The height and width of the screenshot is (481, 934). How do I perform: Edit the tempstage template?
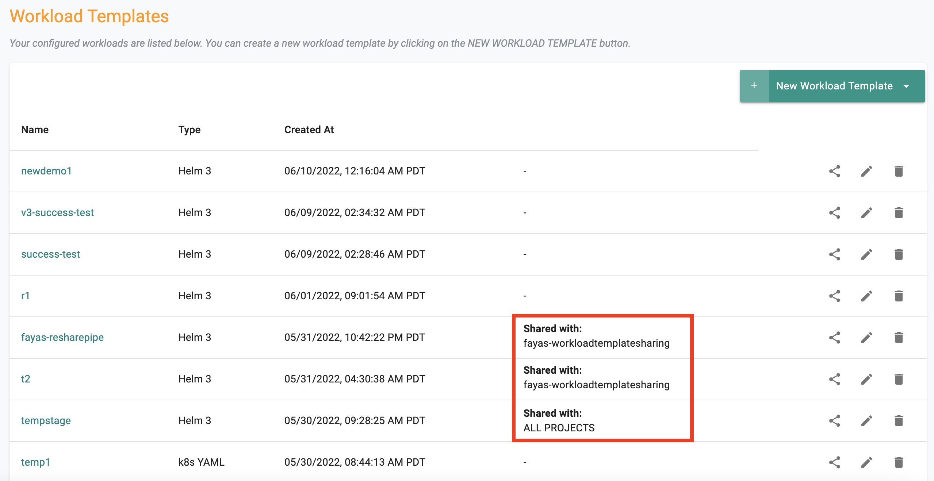point(867,421)
